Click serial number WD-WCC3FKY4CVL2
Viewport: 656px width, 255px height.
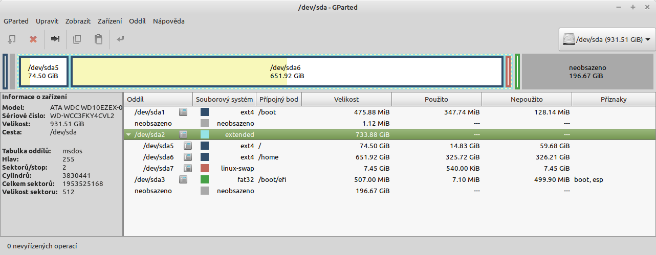coord(82,115)
